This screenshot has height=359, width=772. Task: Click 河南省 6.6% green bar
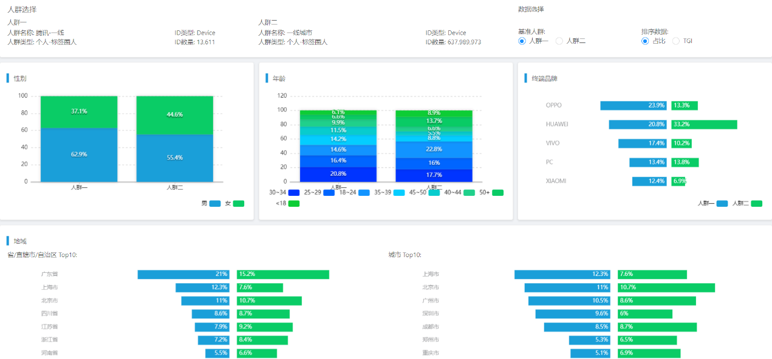(257, 353)
